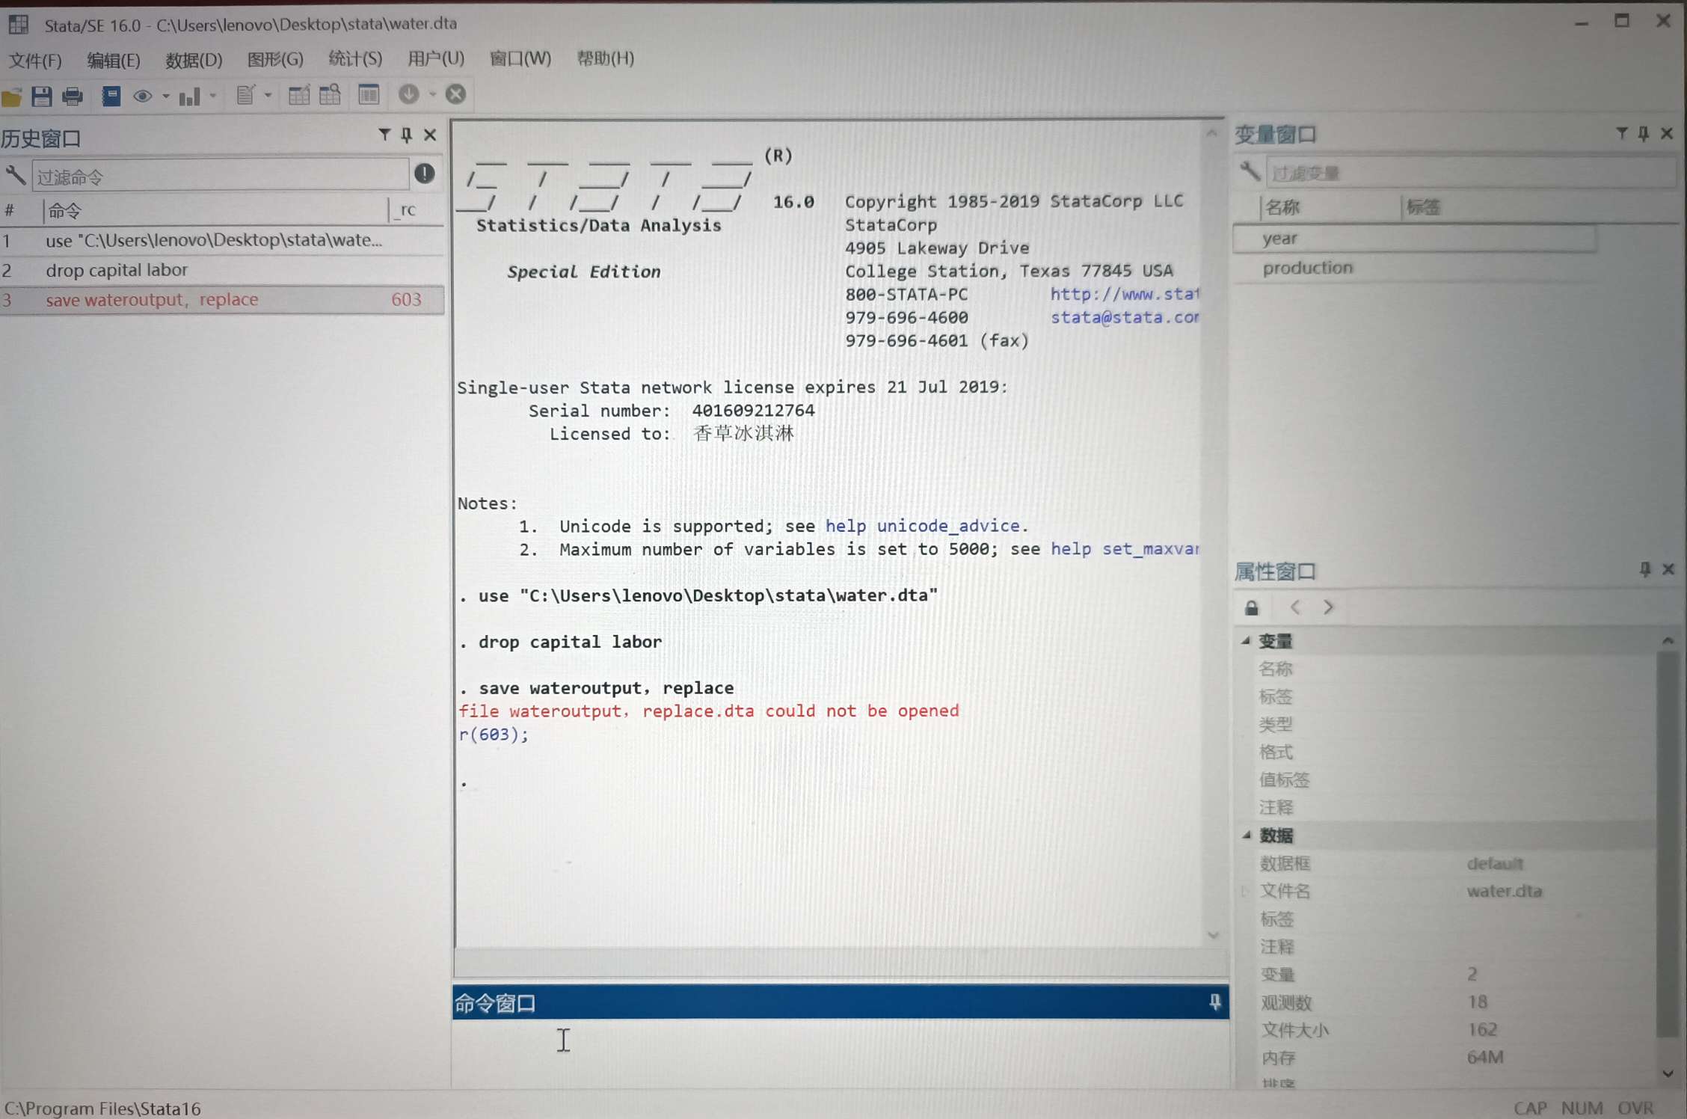This screenshot has width=1687, height=1119.
Task: Click the stata@stata.com email link
Action: coord(1123,317)
